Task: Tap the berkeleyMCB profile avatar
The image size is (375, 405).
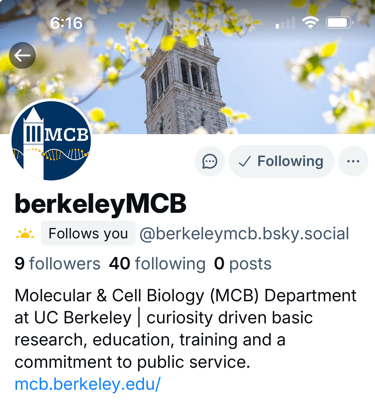Action: pos(51,140)
